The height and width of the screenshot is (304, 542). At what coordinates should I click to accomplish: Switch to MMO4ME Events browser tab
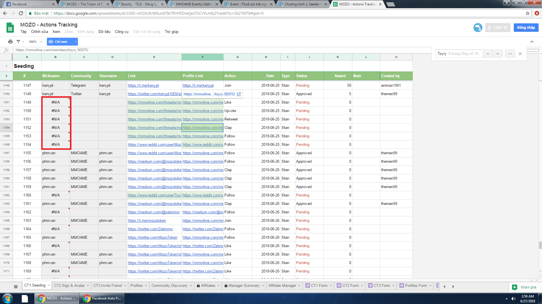click(194, 4)
